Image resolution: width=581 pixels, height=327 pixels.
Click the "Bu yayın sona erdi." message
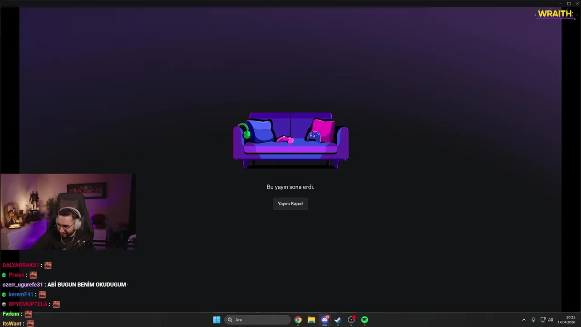click(290, 187)
